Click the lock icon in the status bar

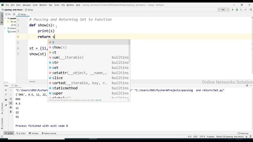[246, 137]
